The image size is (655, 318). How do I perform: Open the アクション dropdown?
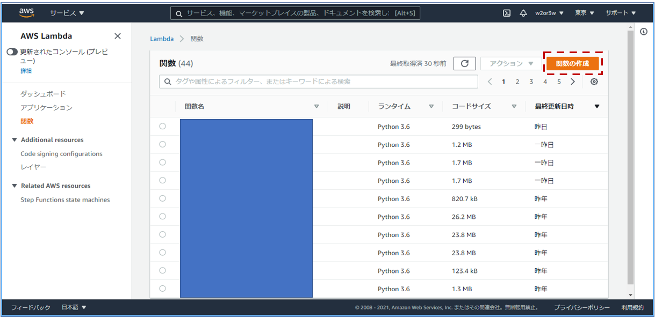coord(510,63)
